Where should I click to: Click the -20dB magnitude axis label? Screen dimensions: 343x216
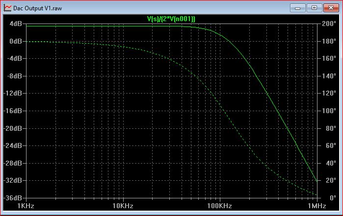point(13,128)
